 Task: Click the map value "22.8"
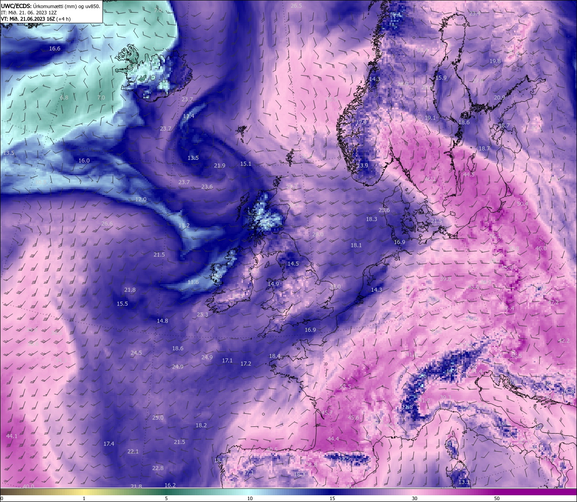click(x=158, y=468)
